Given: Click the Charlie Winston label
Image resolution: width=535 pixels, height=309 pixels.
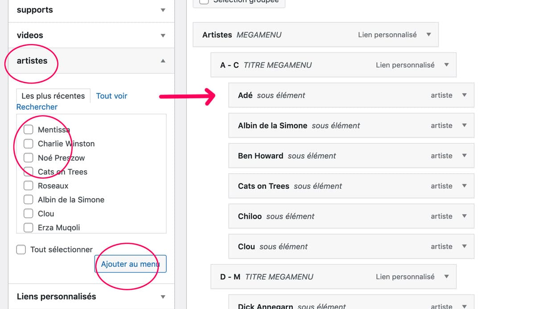Looking at the screenshot, I should tap(66, 144).
